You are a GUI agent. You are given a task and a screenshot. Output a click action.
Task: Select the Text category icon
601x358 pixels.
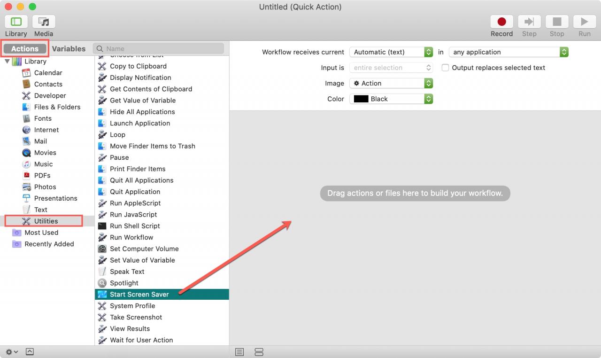click(x=26, y=210)
